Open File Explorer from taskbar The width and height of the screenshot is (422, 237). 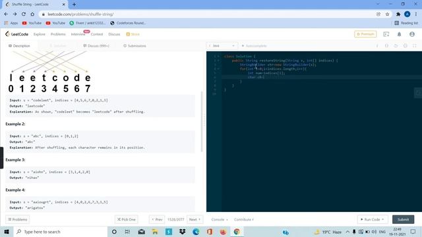[155, 232]
